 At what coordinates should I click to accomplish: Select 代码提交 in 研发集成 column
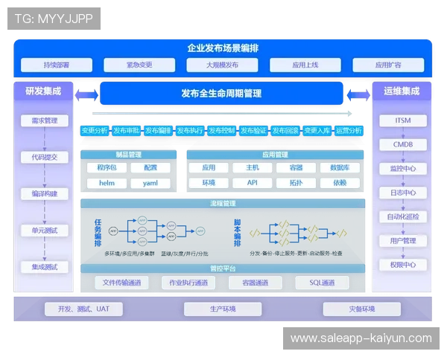coord(45,157)
